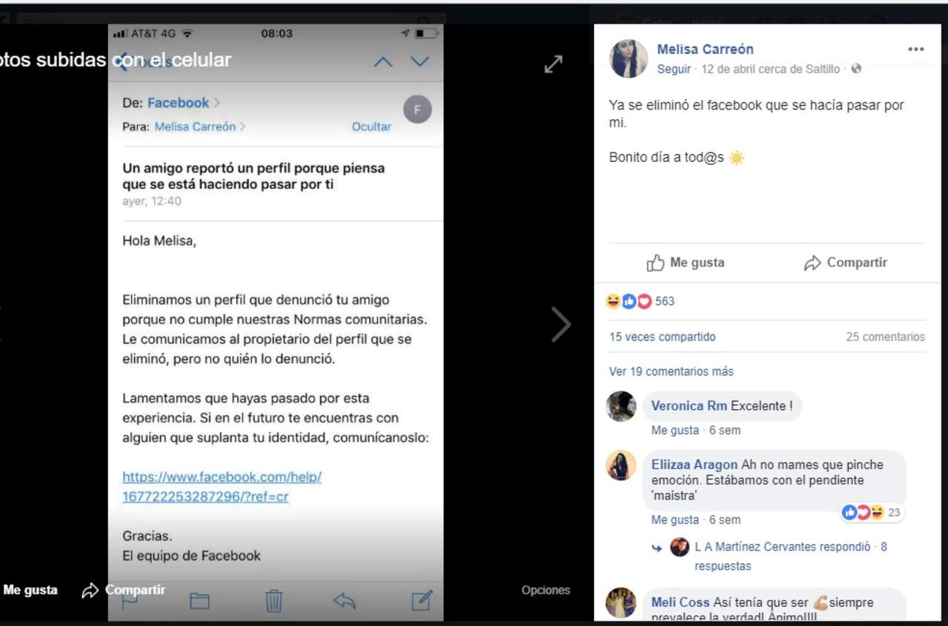Share post using Compartir arrow button
This screenshot has height=626, width=948.
coord(845,263)
